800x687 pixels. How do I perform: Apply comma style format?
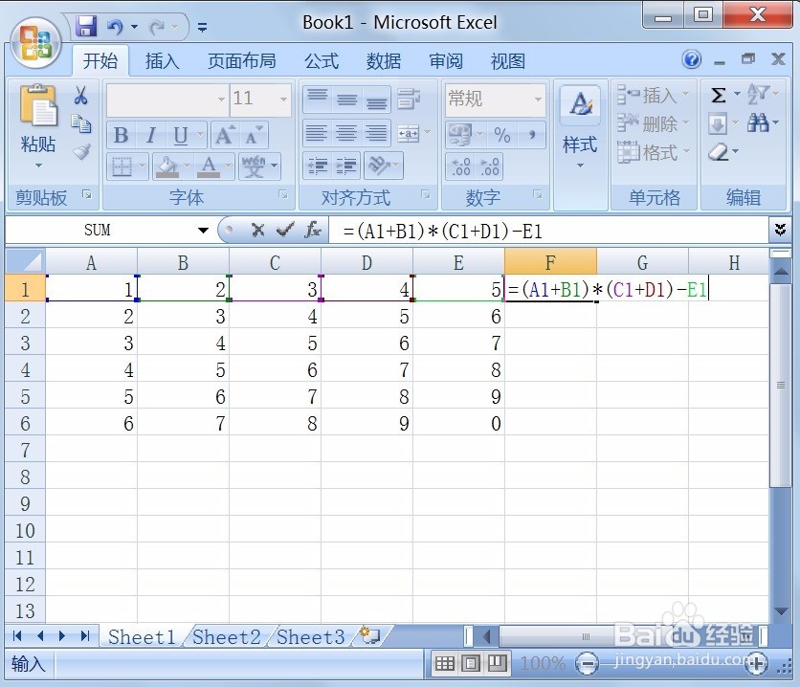532,135
